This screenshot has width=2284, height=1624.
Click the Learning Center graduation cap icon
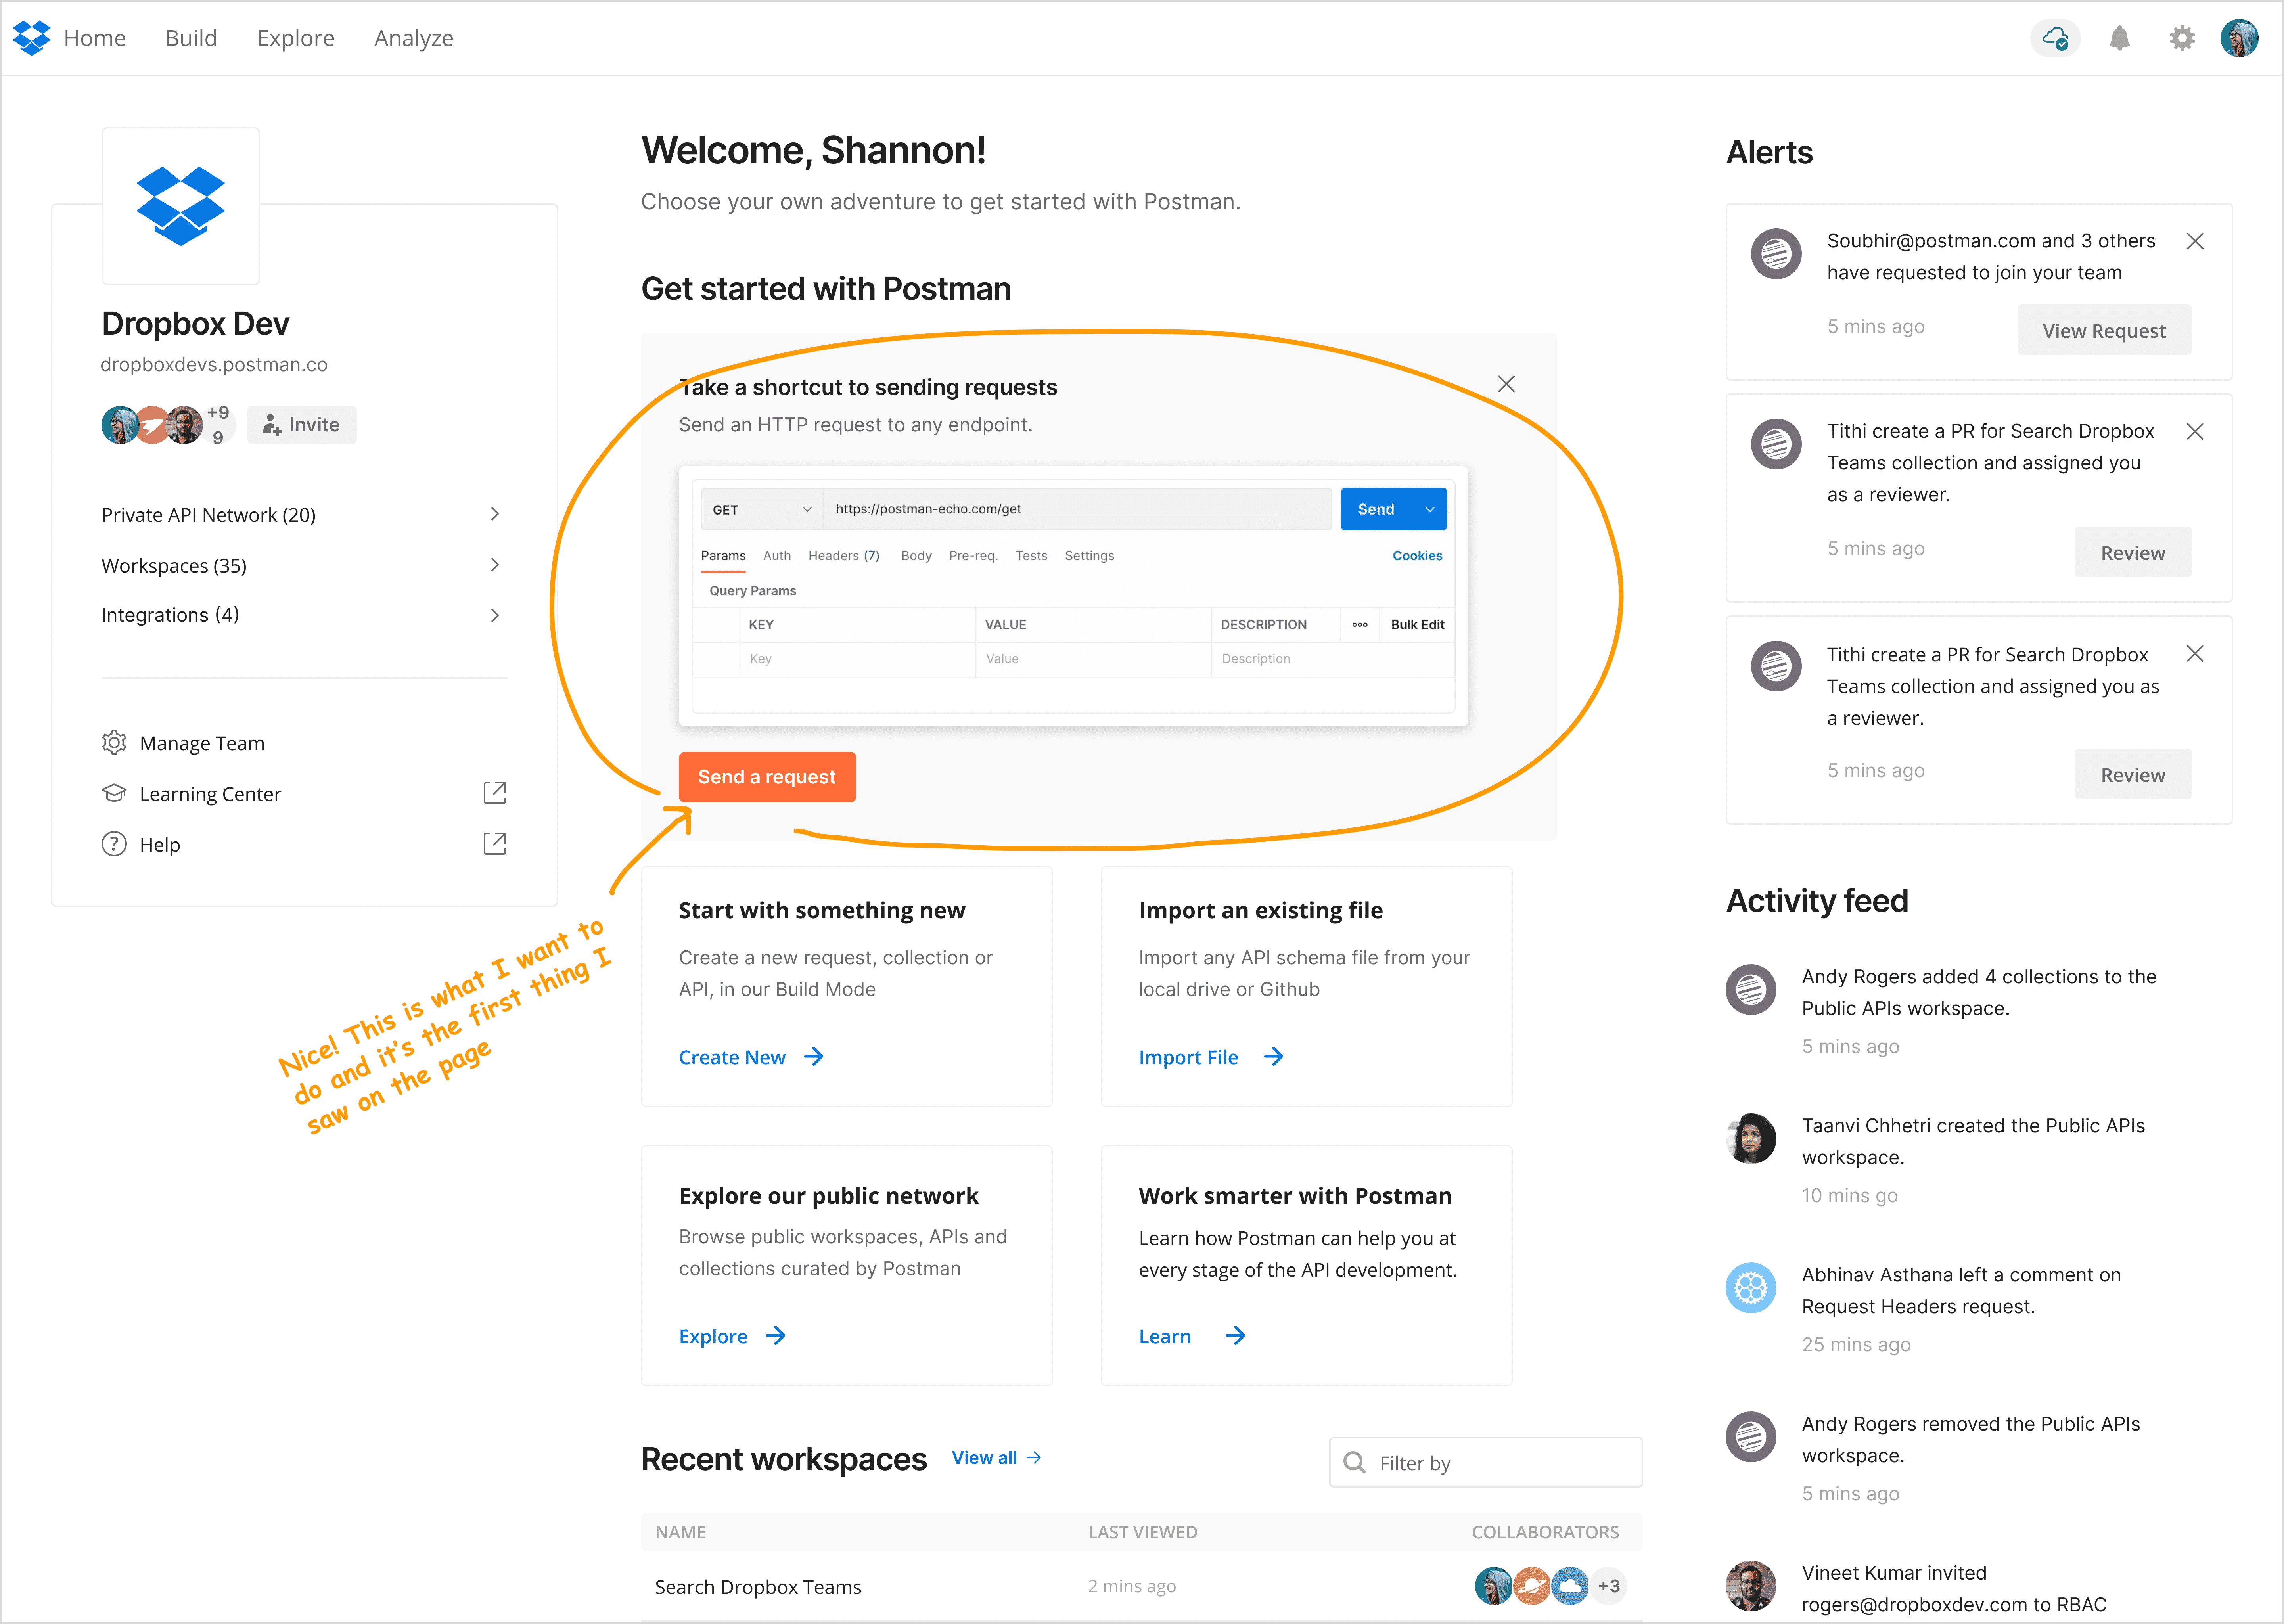(x=114, y=793)
